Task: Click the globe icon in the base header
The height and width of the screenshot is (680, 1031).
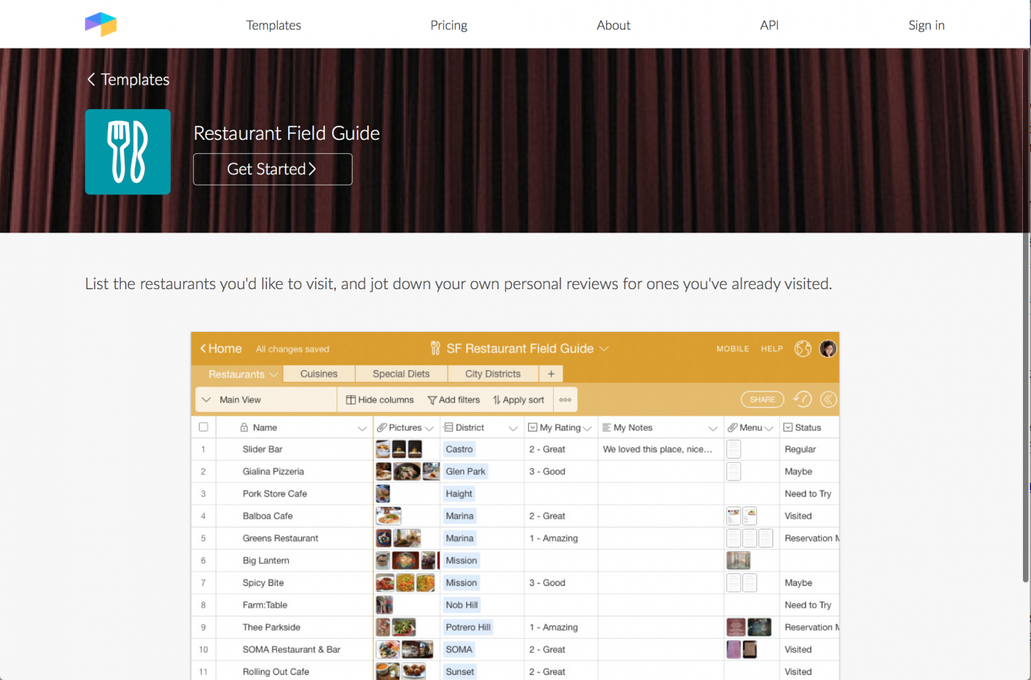Action: [803, 349]
